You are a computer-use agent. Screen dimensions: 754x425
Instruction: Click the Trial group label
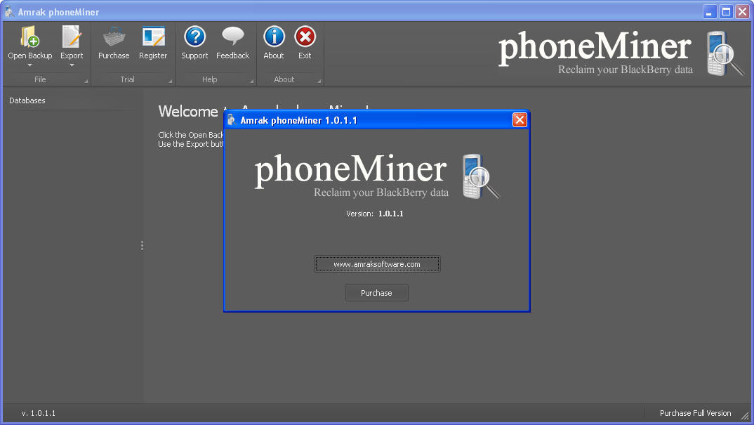tap(127, 79)
